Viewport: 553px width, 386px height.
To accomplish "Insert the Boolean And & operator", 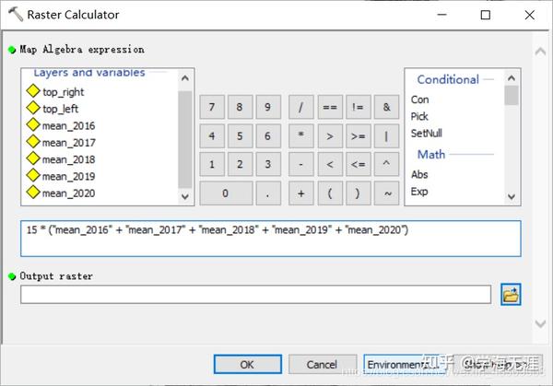I will pyautogui.click(x=386, y=107).
